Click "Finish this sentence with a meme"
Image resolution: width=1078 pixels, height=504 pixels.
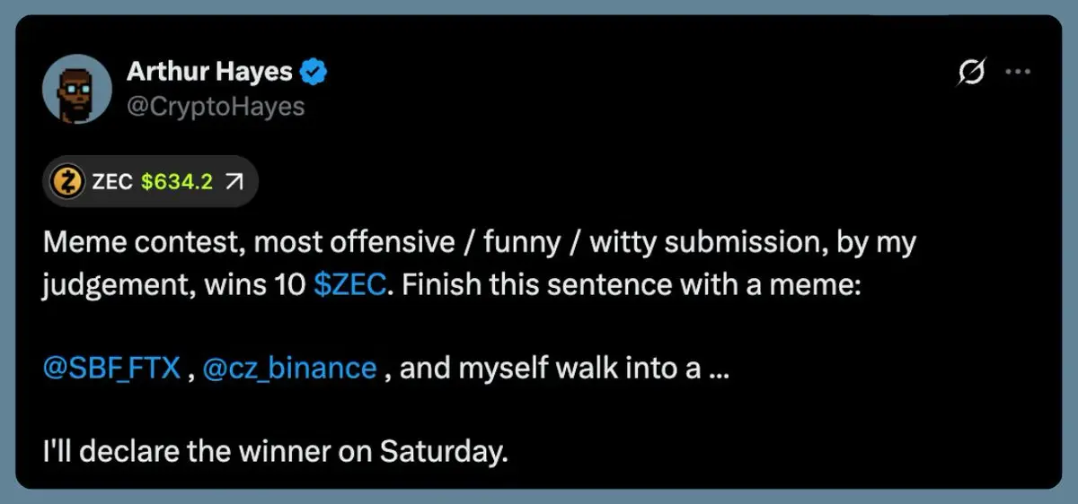pos(626,283)
